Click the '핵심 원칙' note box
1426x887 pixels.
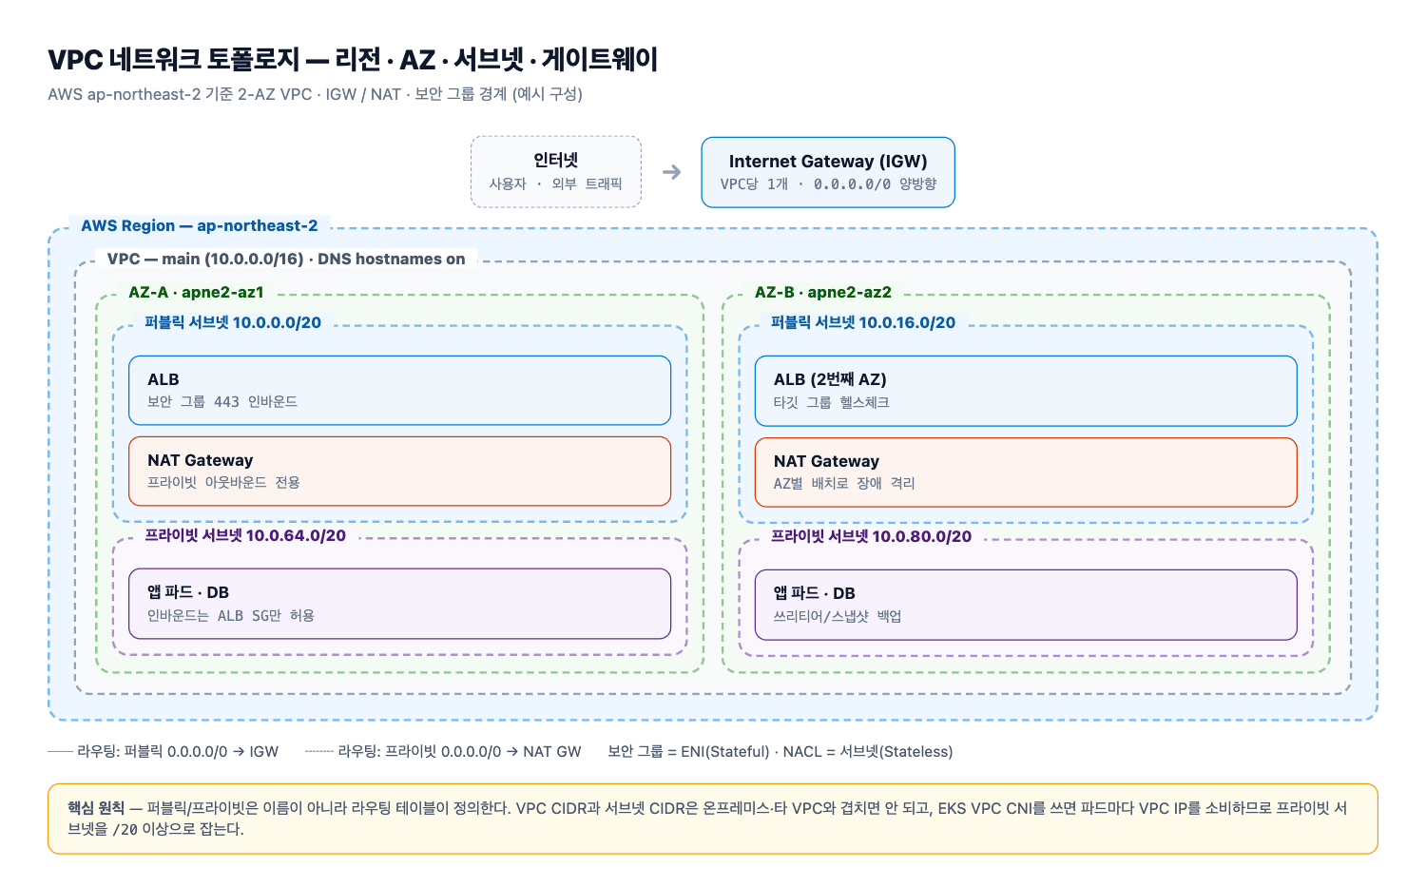713,819
